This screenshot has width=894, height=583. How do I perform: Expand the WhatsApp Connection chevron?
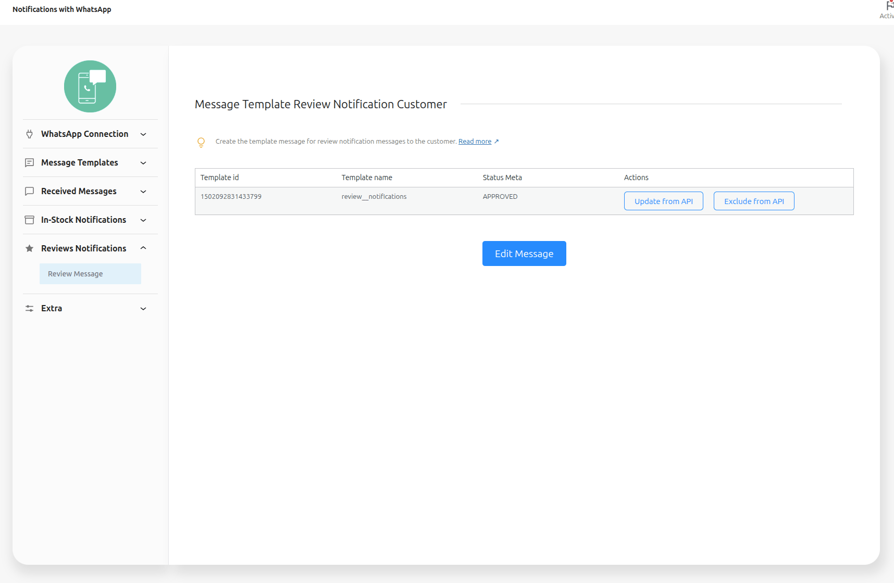(143, 134)
